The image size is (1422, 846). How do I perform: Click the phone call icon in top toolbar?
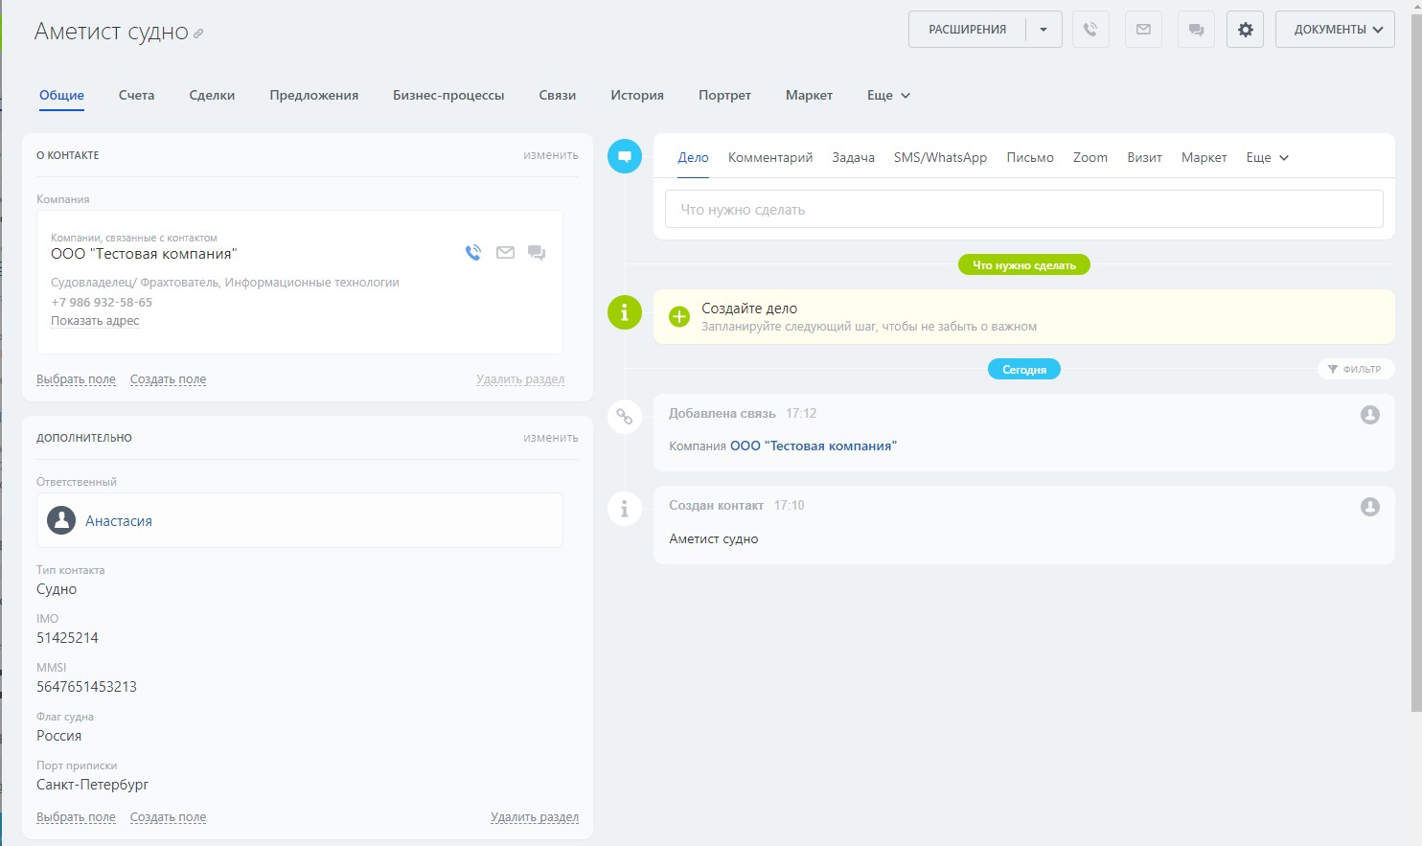(1089, 30)
